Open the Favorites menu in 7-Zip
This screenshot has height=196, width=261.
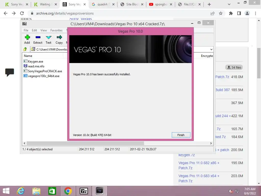pos(56,30)
